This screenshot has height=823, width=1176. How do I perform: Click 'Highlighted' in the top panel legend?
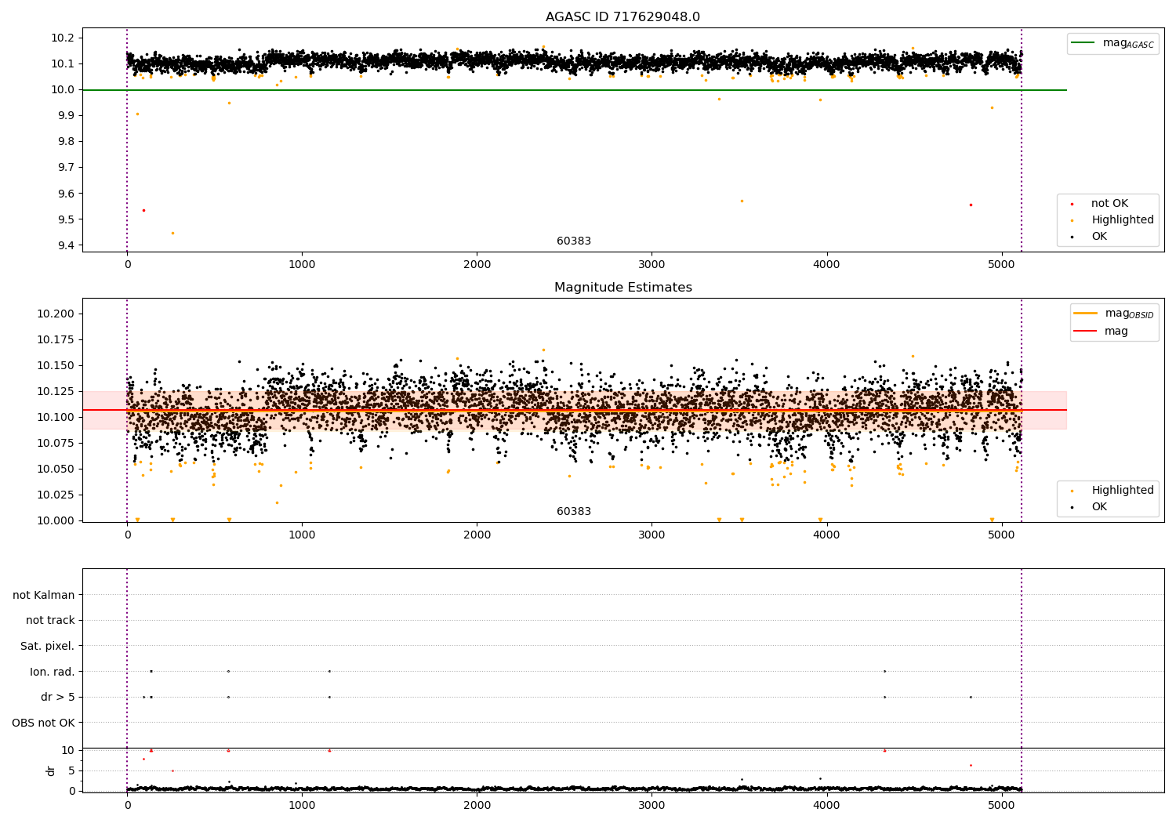tap(1123, 220)
